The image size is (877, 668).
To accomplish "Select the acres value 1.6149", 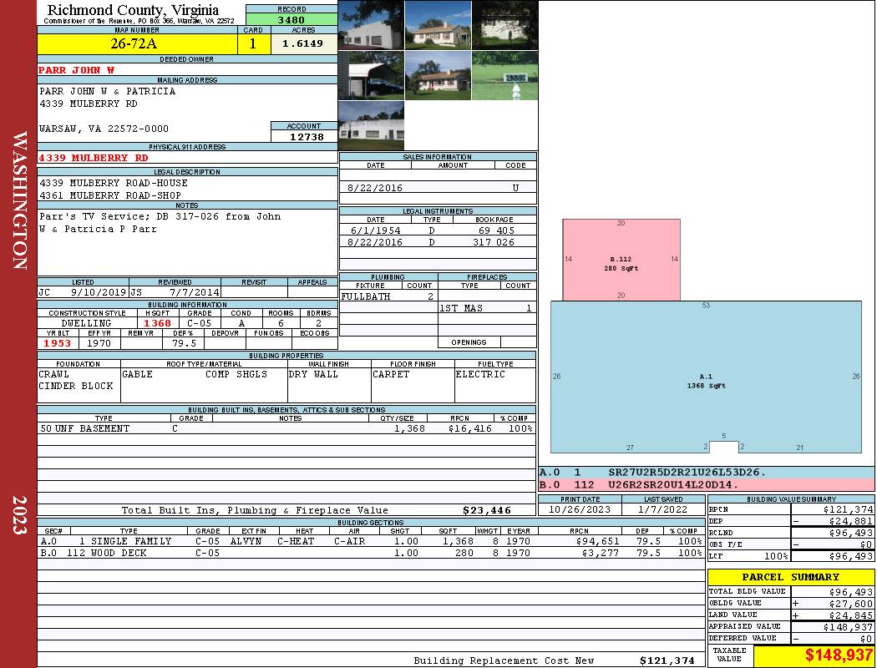I will pyautogui.click(x=302, y=43).
